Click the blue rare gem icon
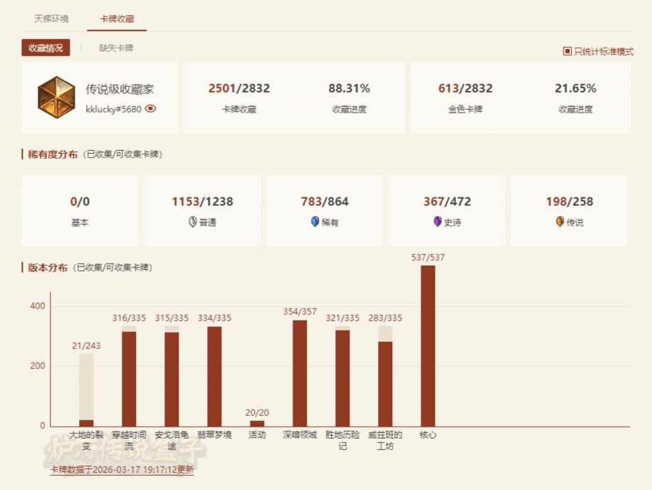Screen dimensions: 652x490 click(x=315, y=222)
